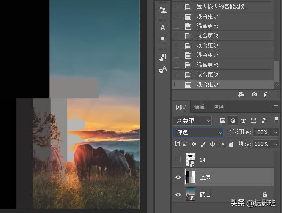
Task: Turn layer filtering on or off
Action: coord(277,120)
